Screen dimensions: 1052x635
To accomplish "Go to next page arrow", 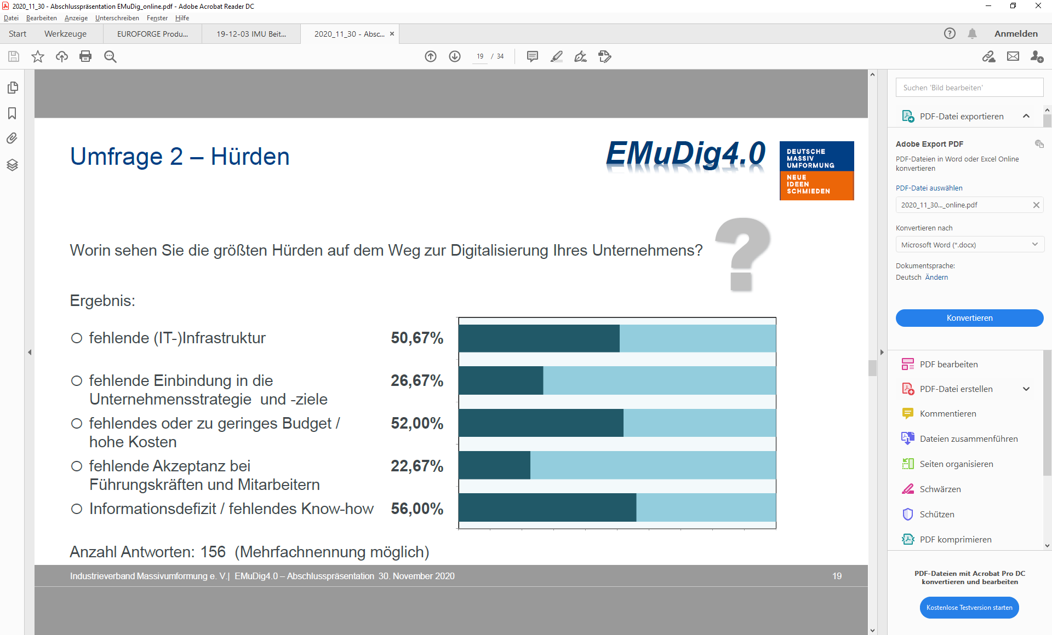I will [x=455, y=56].
